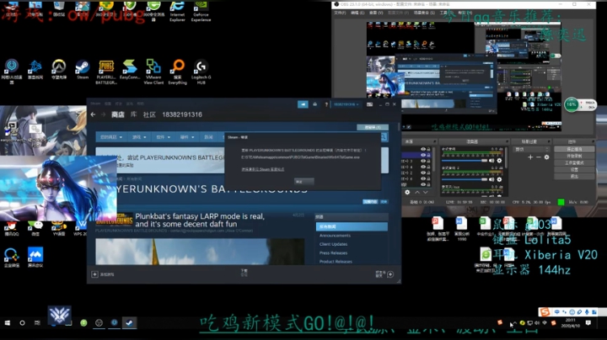
Task: Select Announcements in Steam news sidebar
Action: (x=335, y=236)
